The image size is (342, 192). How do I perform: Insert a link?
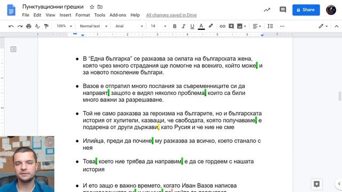click(x=222, y=26)
